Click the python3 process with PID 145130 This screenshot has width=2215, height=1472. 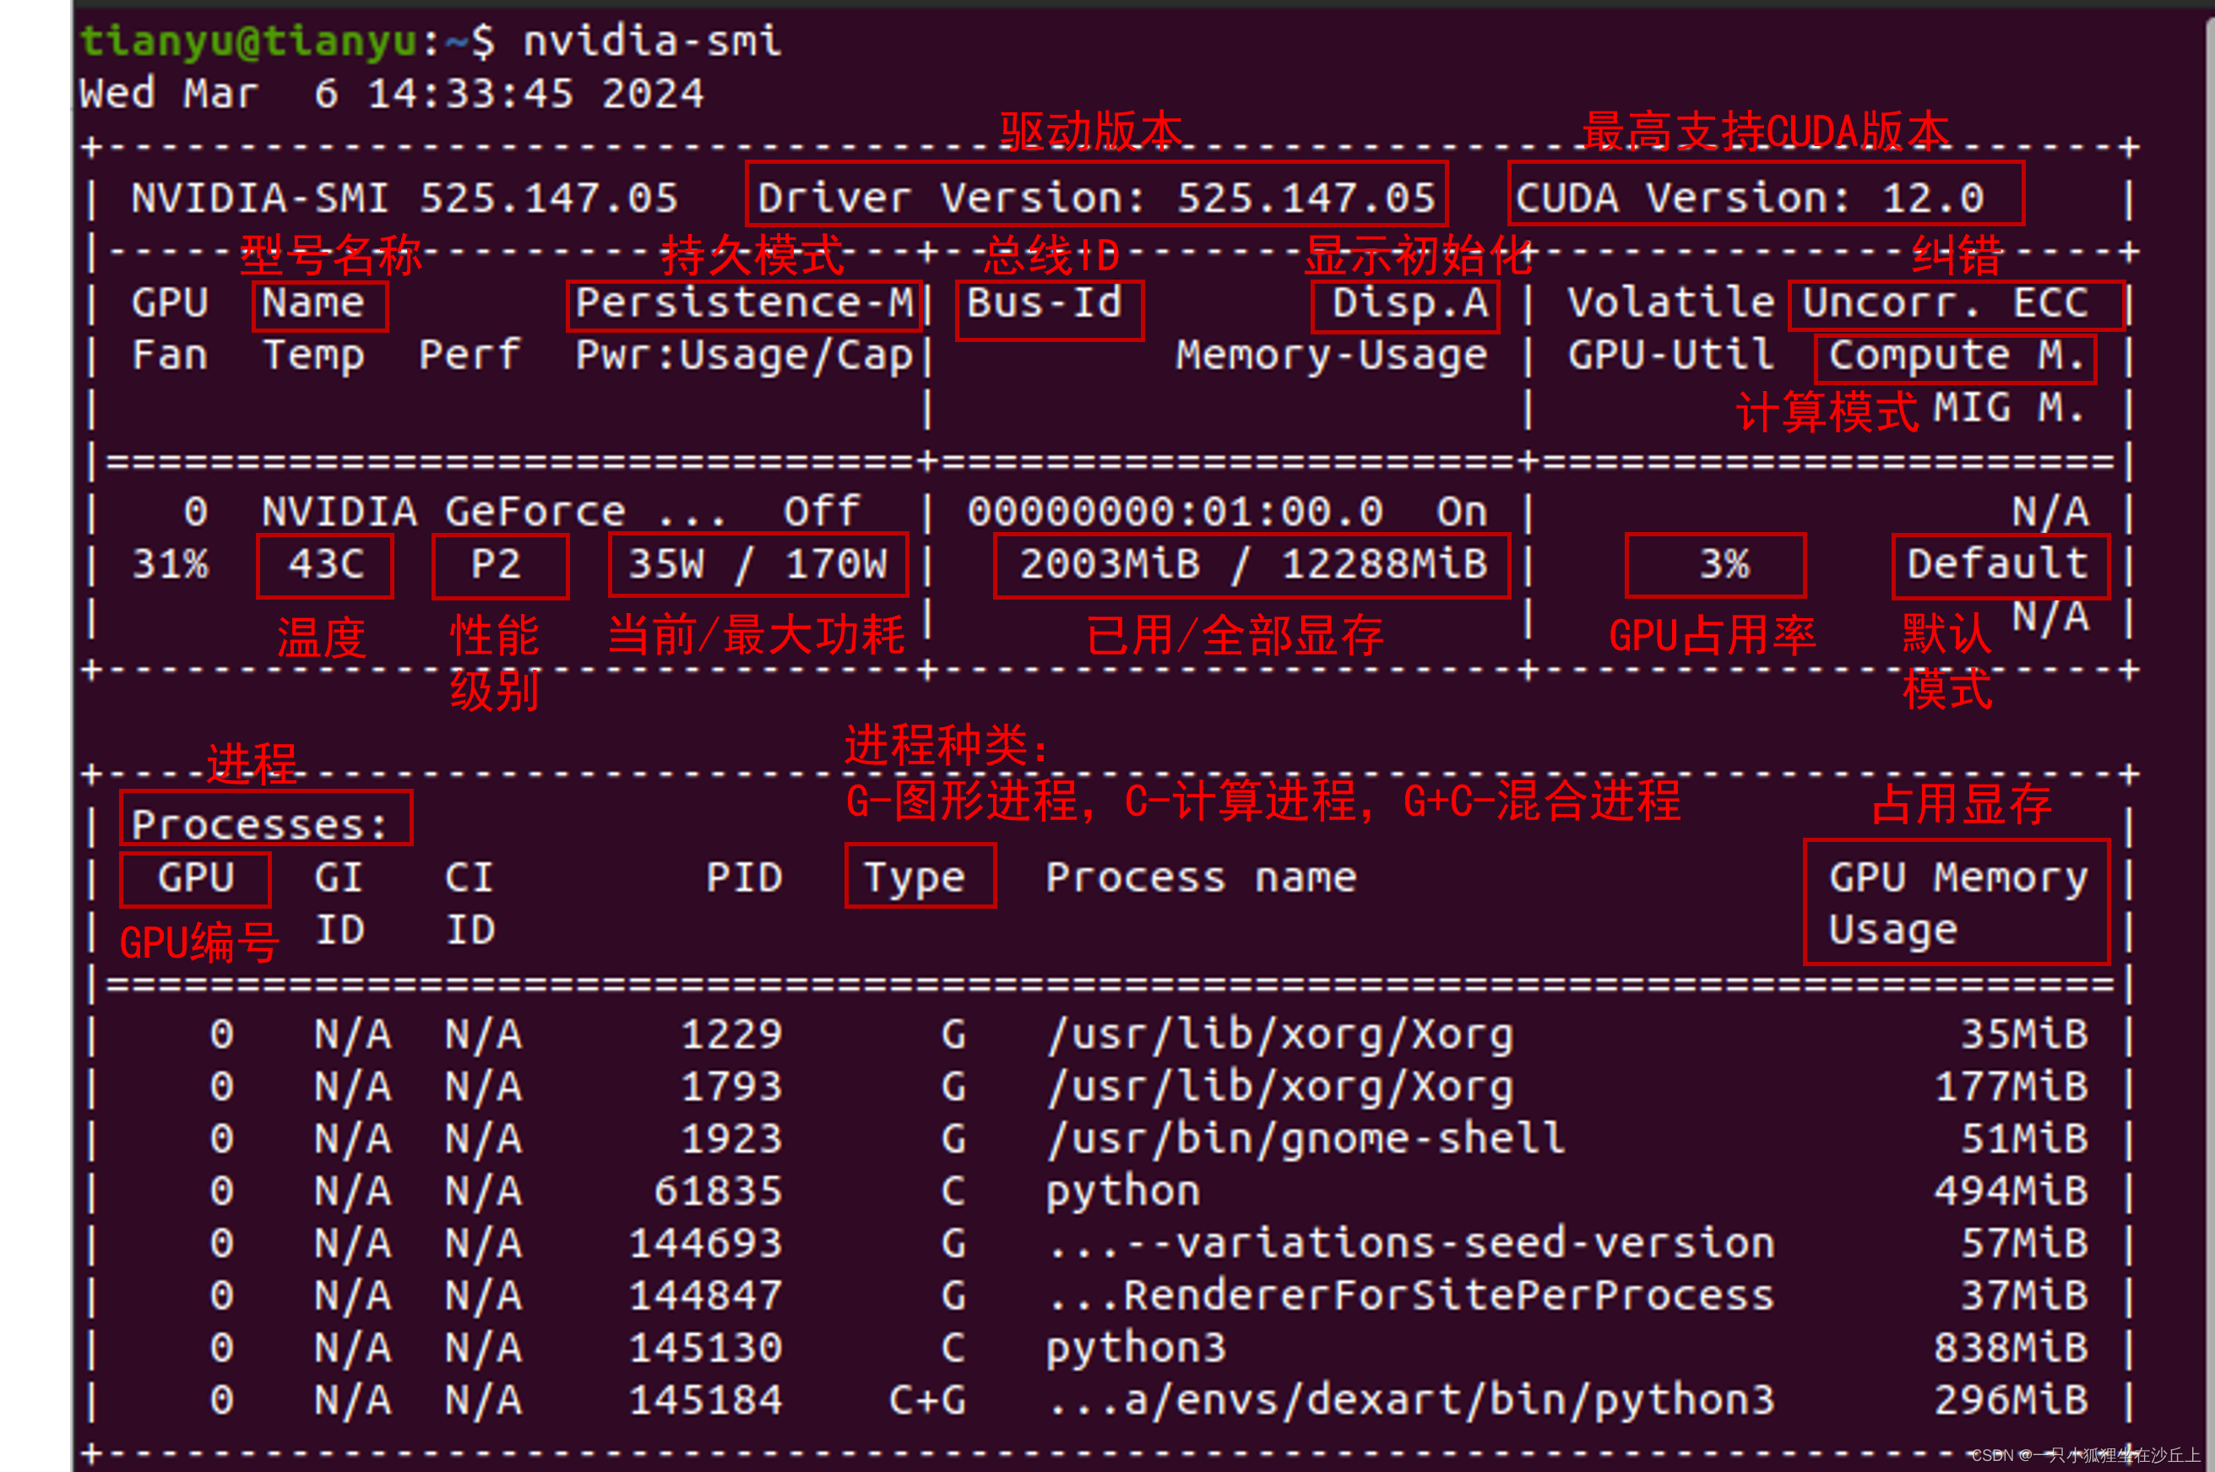tap(1136, 1348)
